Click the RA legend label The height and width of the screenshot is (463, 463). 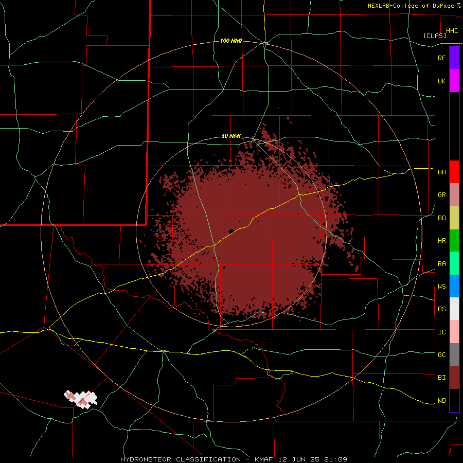pos(441,264)
